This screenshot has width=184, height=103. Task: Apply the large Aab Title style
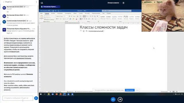126,17
